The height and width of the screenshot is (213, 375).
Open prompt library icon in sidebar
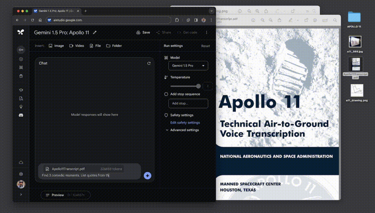[x=21, y=76]
